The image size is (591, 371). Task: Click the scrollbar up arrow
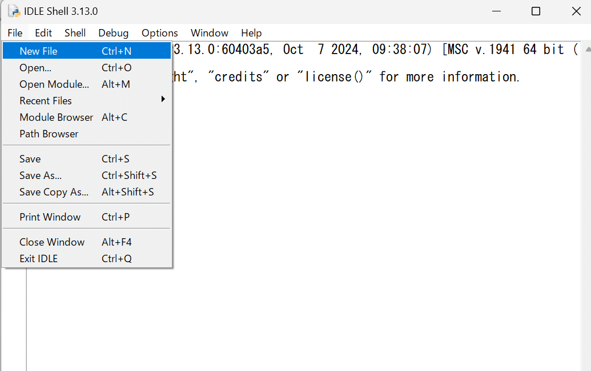tap(588, 49)
